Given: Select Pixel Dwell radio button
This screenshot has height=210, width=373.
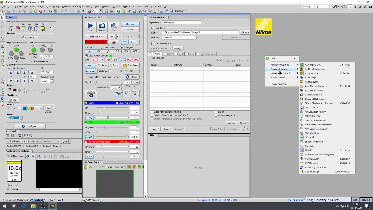Looking at the screenshot, I should 102,48.
